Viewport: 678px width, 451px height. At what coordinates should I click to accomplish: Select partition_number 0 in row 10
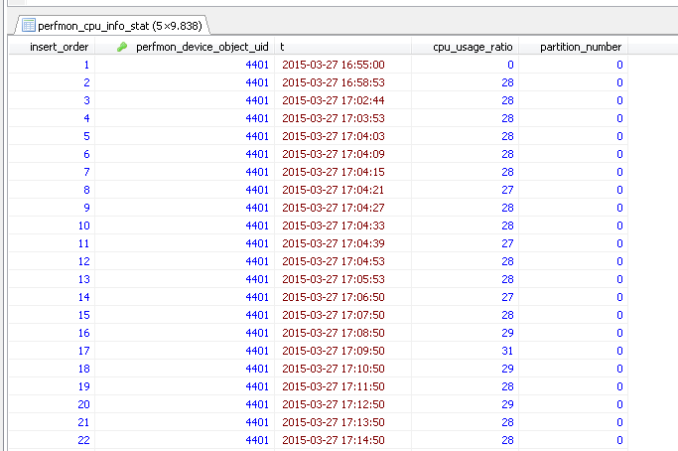coord(573,225)
